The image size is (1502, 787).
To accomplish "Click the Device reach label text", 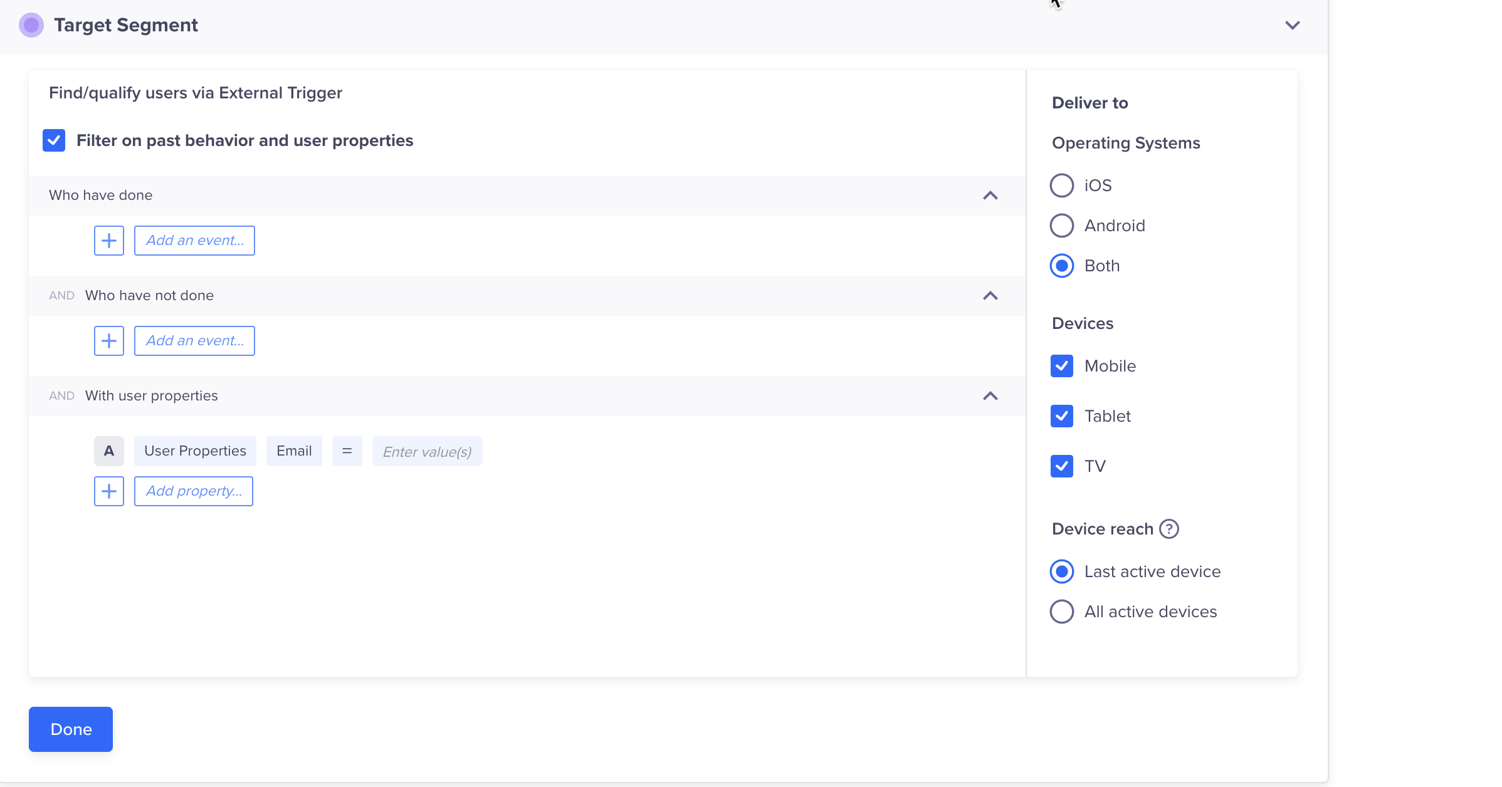I will click(x=1103, y=529).
